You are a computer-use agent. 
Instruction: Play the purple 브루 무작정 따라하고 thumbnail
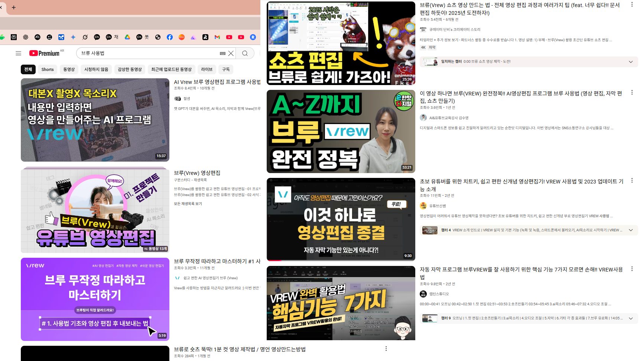[x=95, y=299]
